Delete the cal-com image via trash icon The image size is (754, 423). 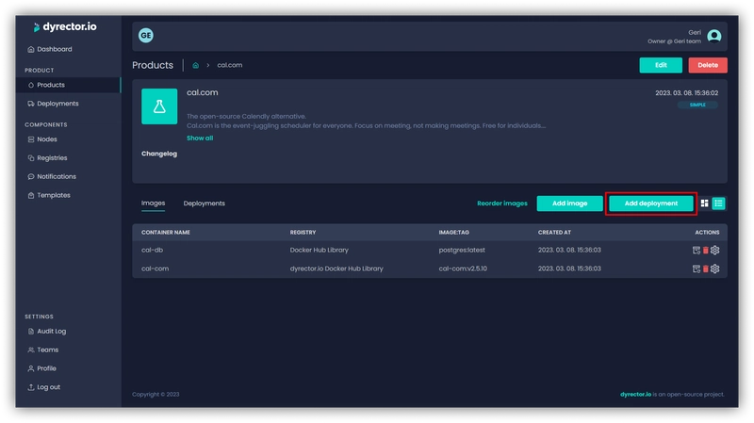coord(705,268)
